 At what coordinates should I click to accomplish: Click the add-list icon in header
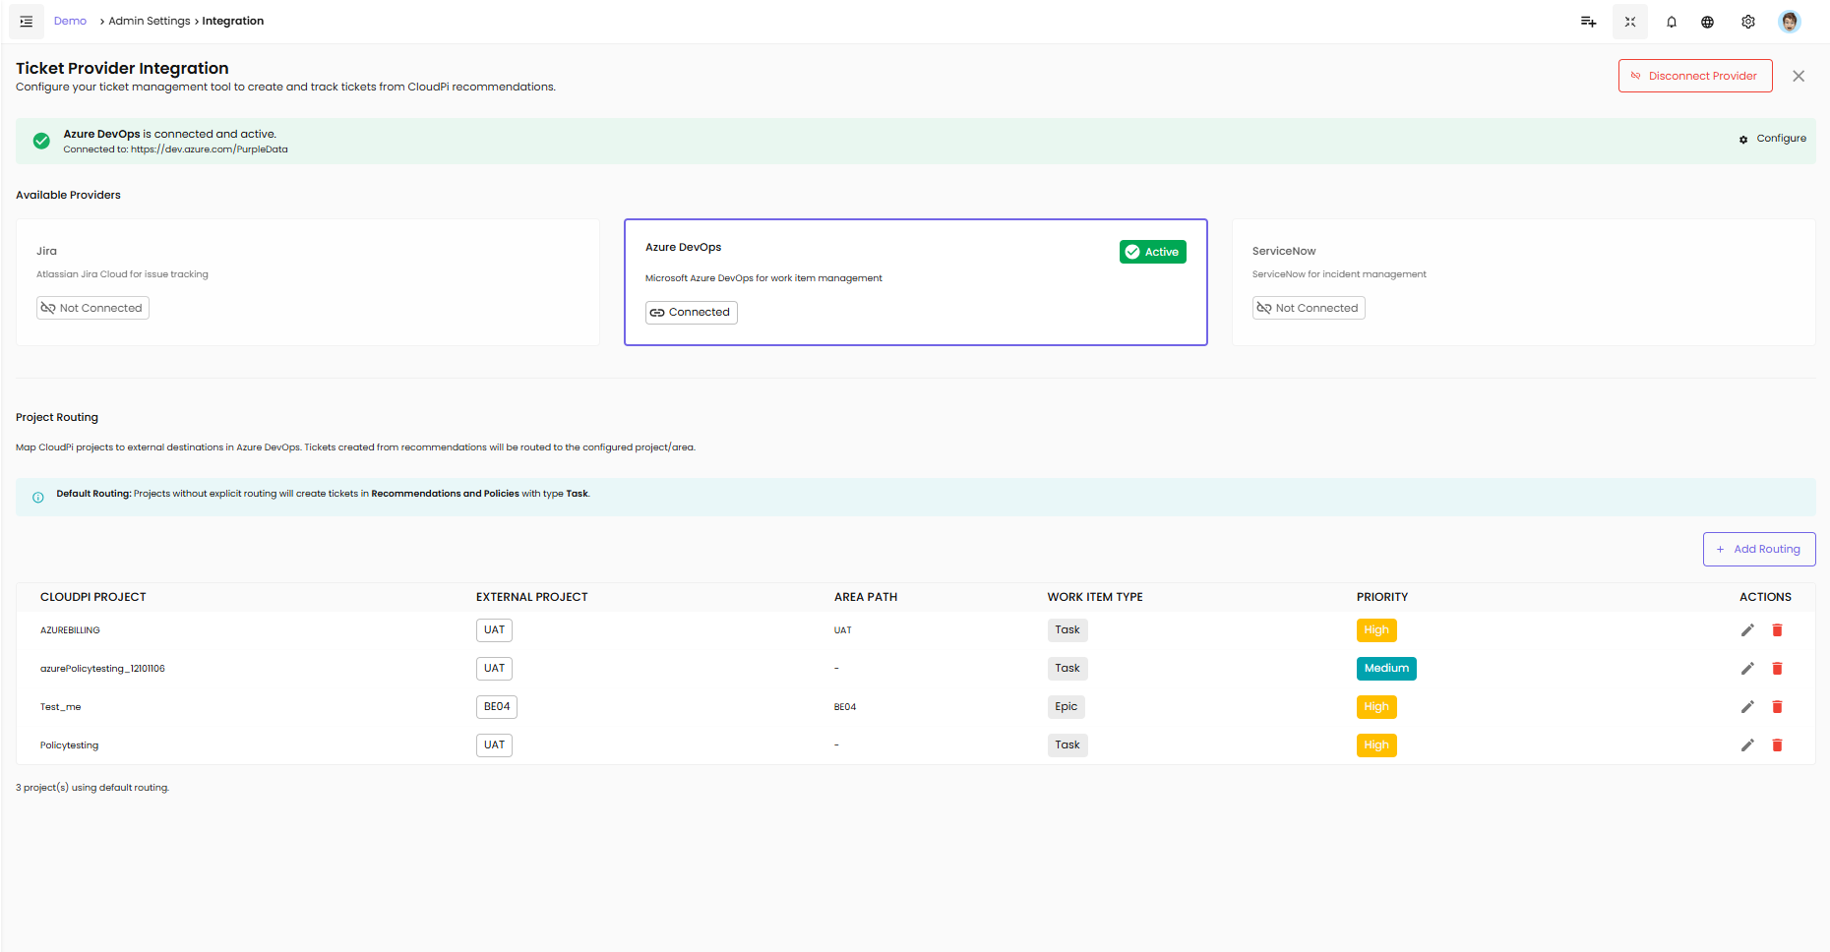(x=1588, y=22)
